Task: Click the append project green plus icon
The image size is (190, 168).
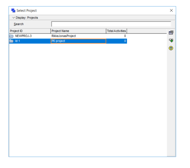Action: [171, 40]
